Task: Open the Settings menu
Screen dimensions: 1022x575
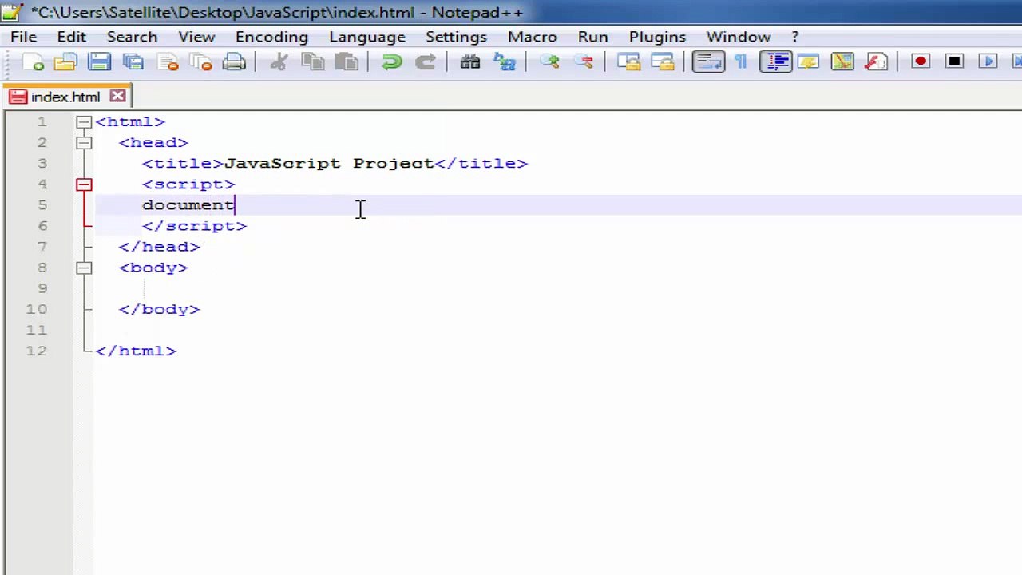Action: tap(456, 37)
